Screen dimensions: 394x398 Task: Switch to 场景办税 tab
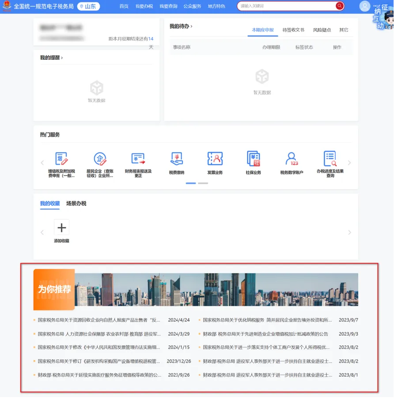click(76, 203)
